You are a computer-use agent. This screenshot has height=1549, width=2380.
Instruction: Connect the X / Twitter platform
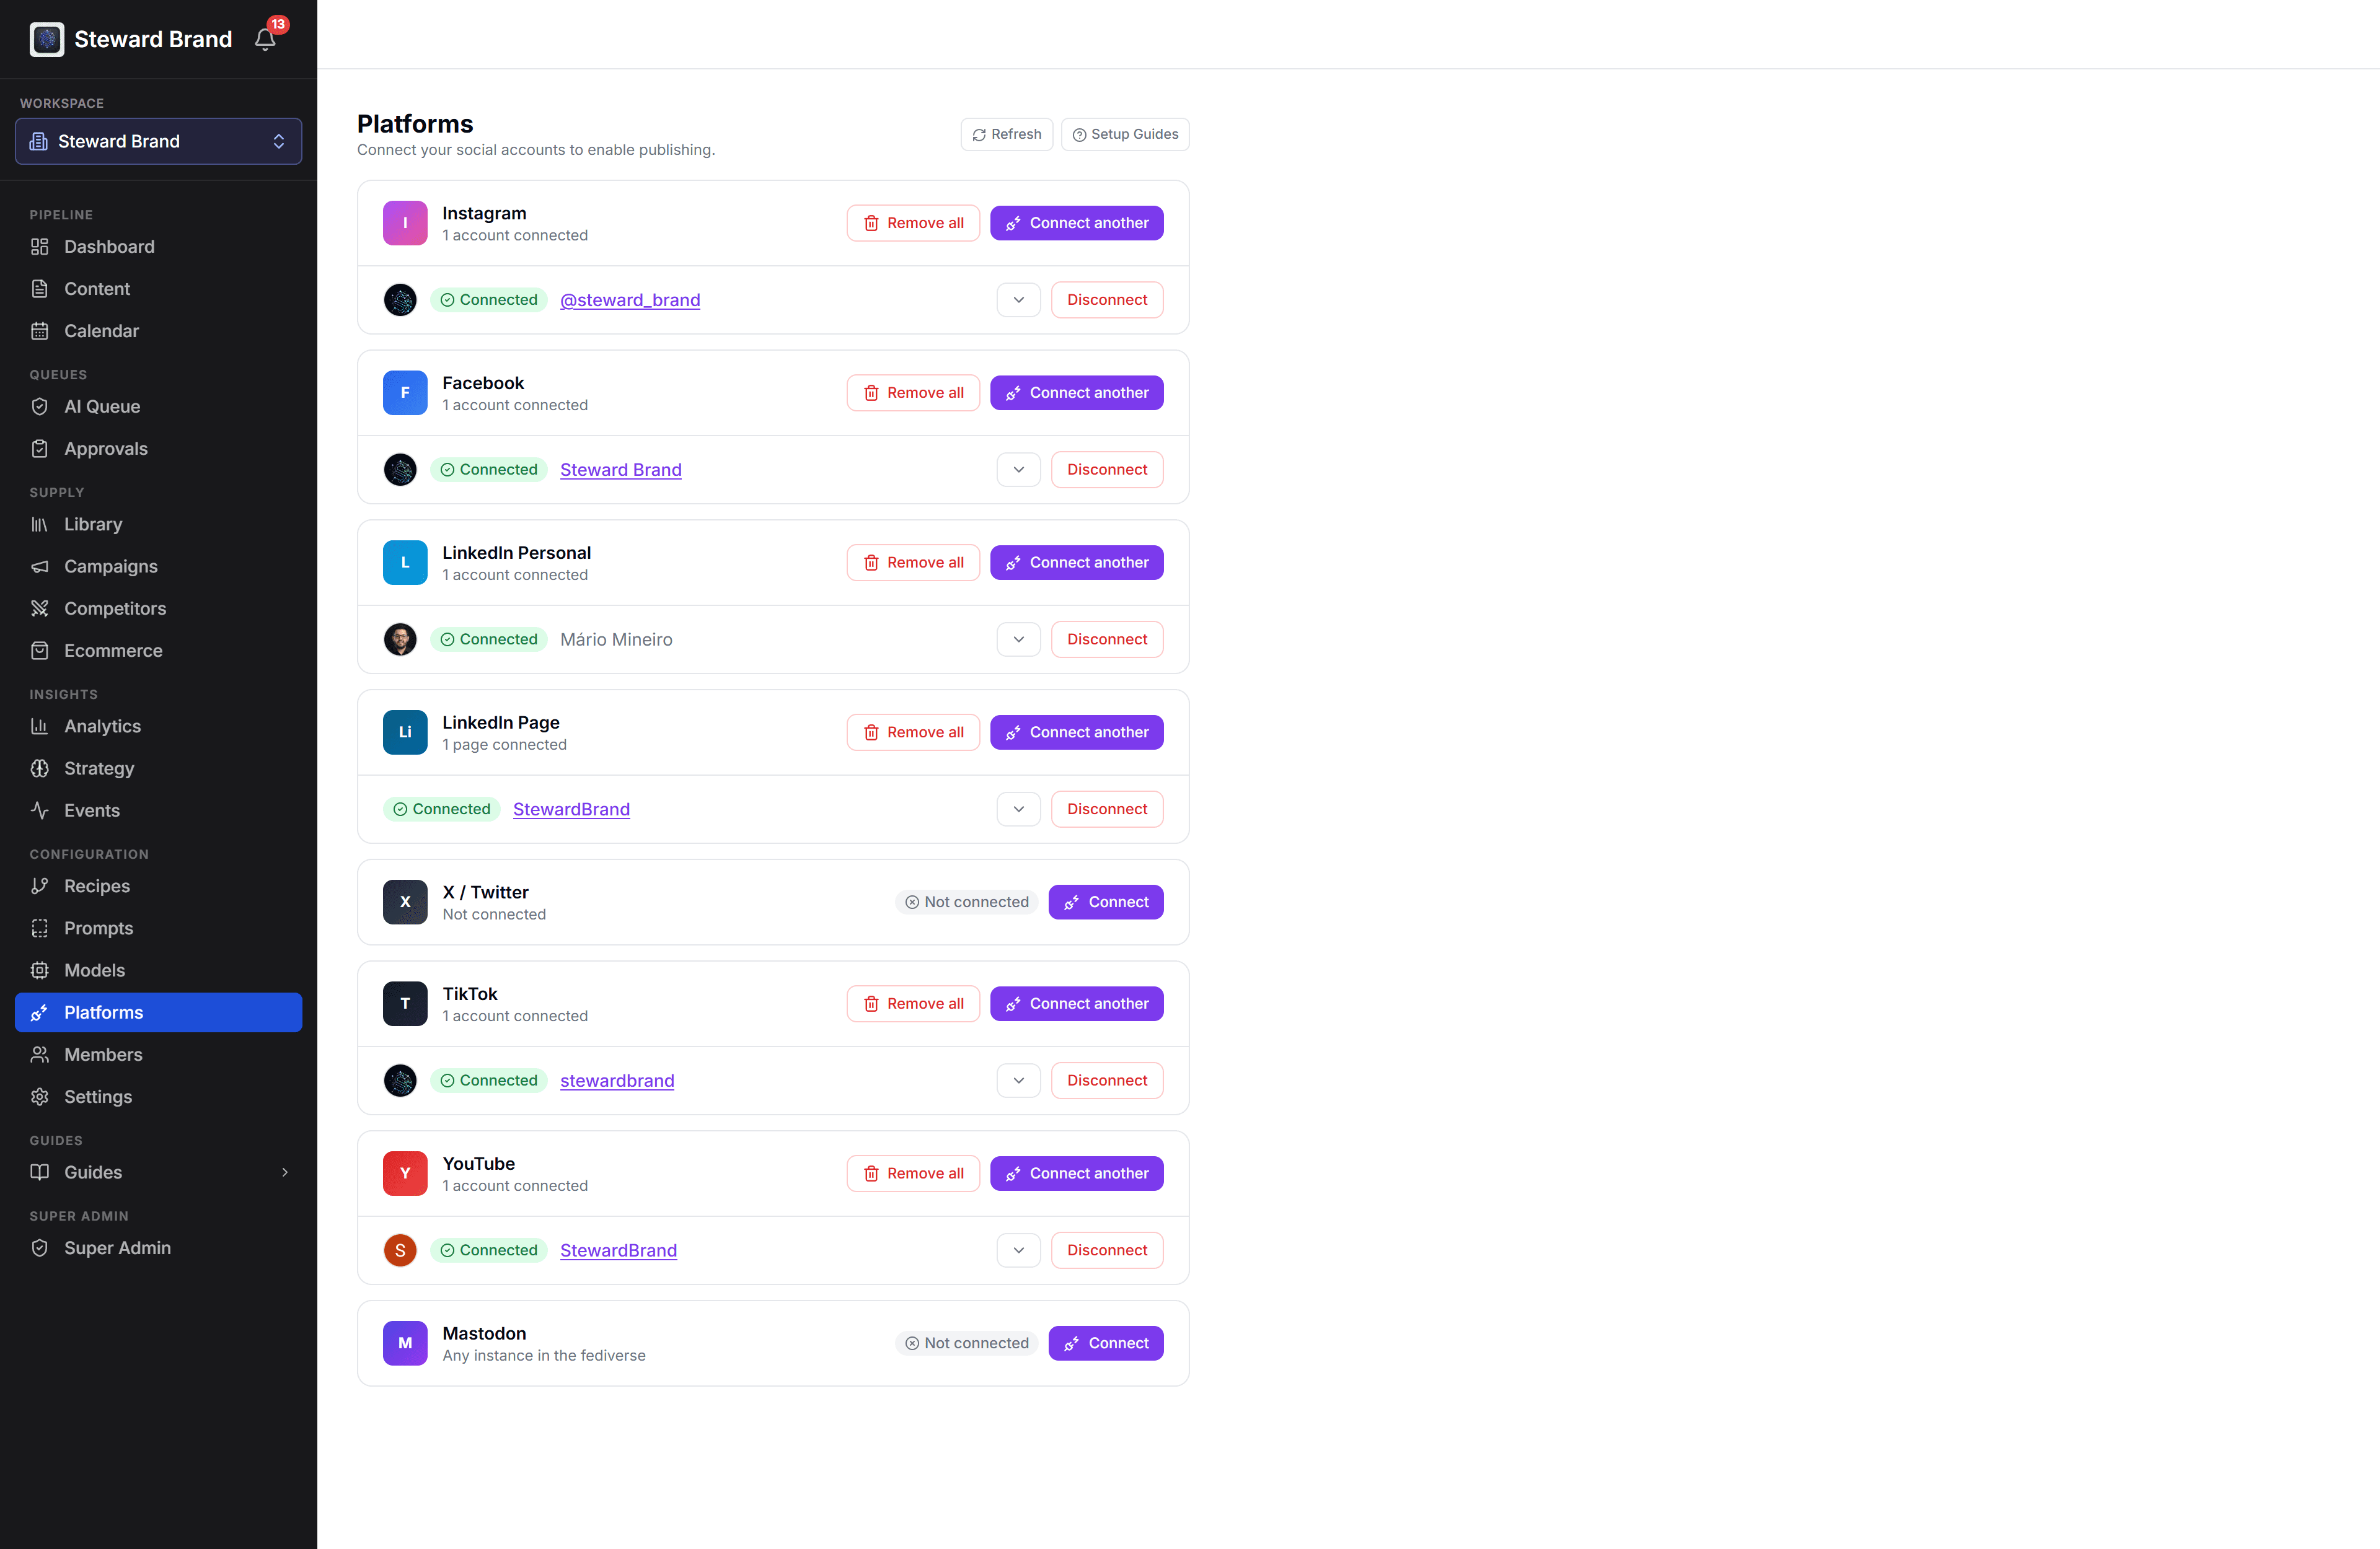1106,902
